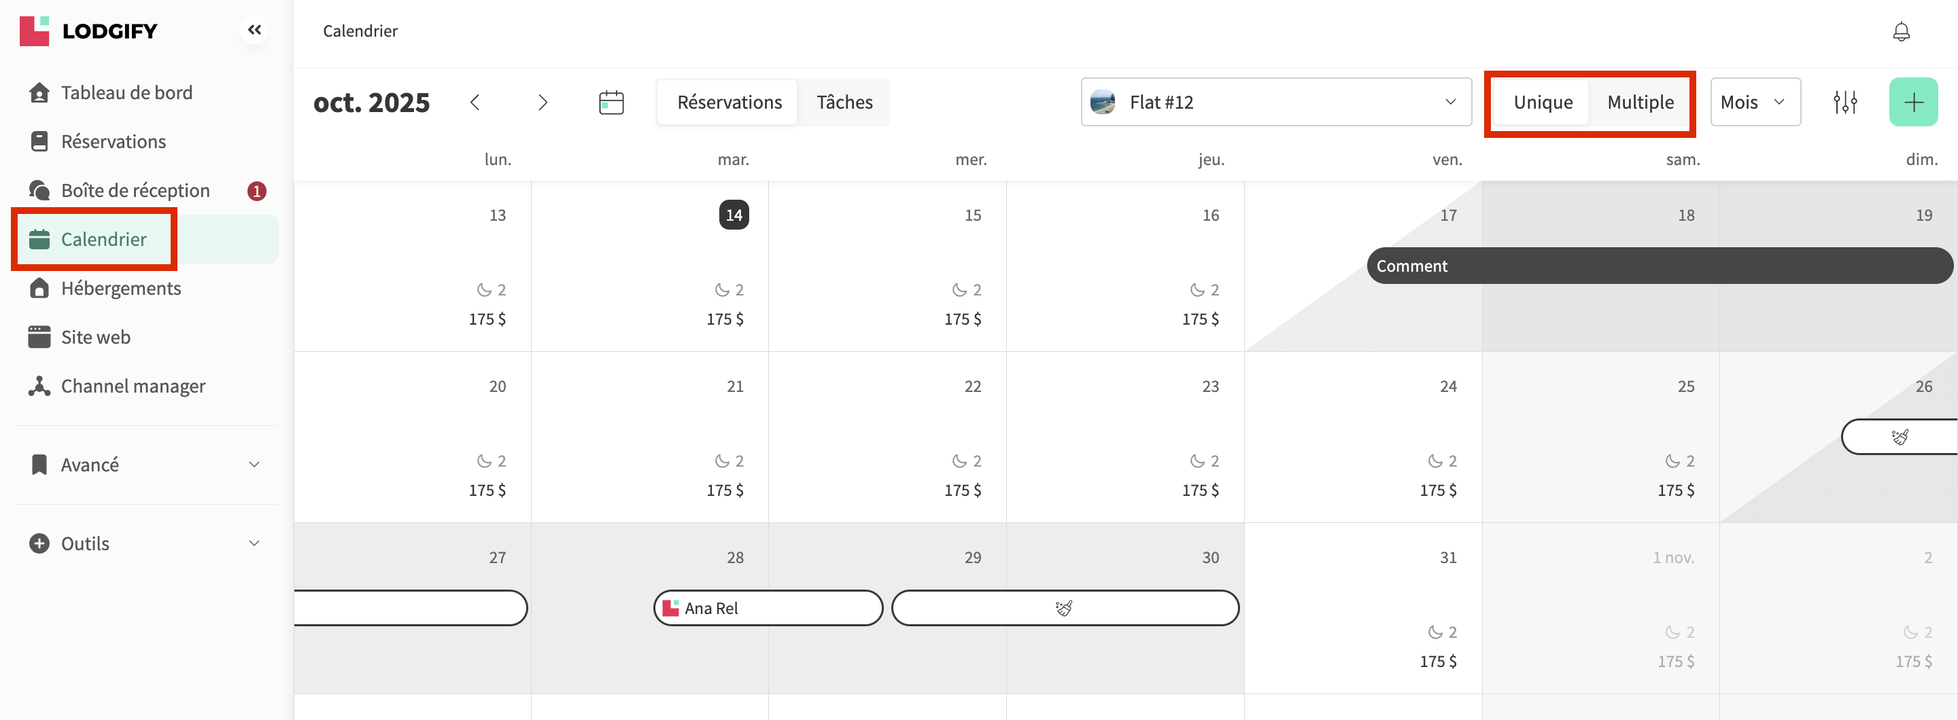
Task: Open the Flat #12 property dropdown
Action: pos(1275,102)
